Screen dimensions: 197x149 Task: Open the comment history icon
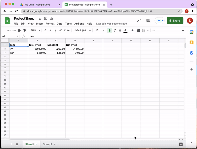(x=148, y=21)
